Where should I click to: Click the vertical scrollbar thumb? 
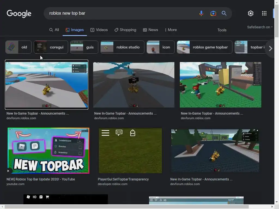click(277, 21)
